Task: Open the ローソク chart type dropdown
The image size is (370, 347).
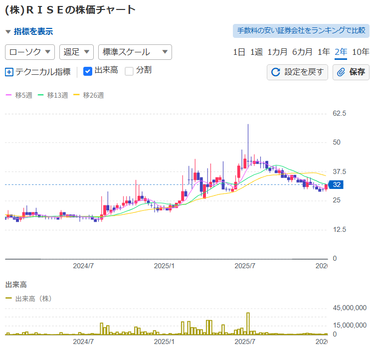Action: point(30,52)
